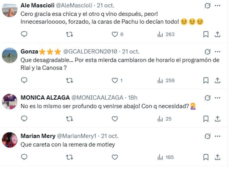This screenshot has height=169, width=236.
Task: Open MONICA ALZAGA's profile picture
Action: (10, 102)
